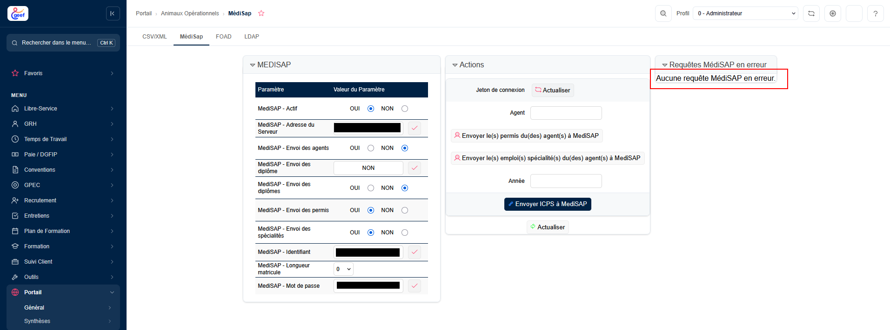Collapse the left sidebar menu
This screenshot has height=330, width=890.
tap(113, 13)
